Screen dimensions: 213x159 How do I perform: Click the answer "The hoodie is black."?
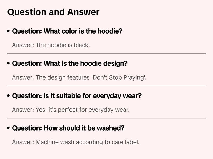point(51,45)
